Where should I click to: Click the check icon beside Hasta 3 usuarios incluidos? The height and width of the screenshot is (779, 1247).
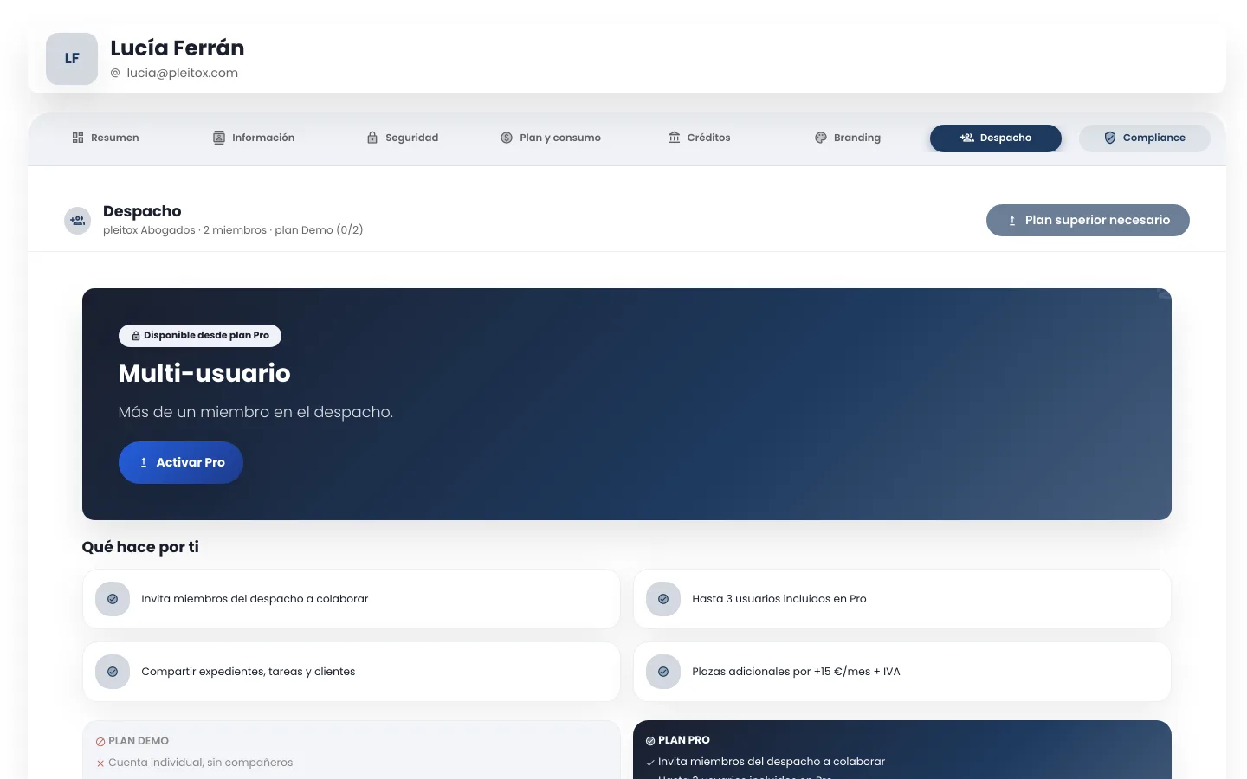(x=663, y=599)
